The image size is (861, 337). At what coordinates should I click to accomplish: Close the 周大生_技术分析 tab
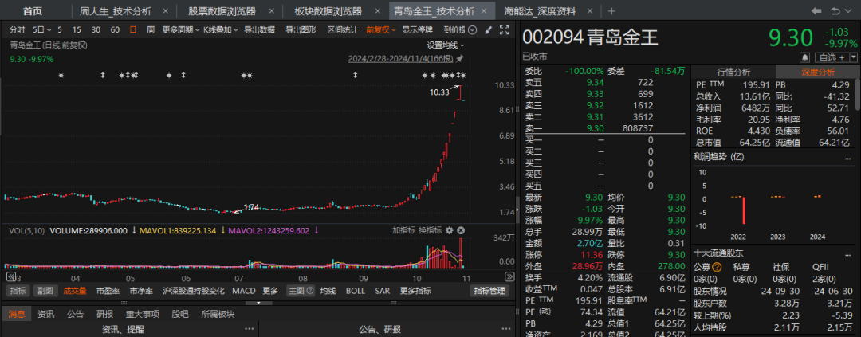tap(165, 11)
